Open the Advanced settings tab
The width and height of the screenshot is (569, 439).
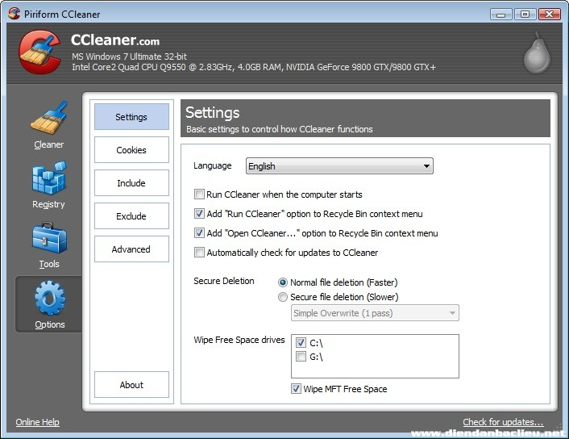click(x=131, y=249)
